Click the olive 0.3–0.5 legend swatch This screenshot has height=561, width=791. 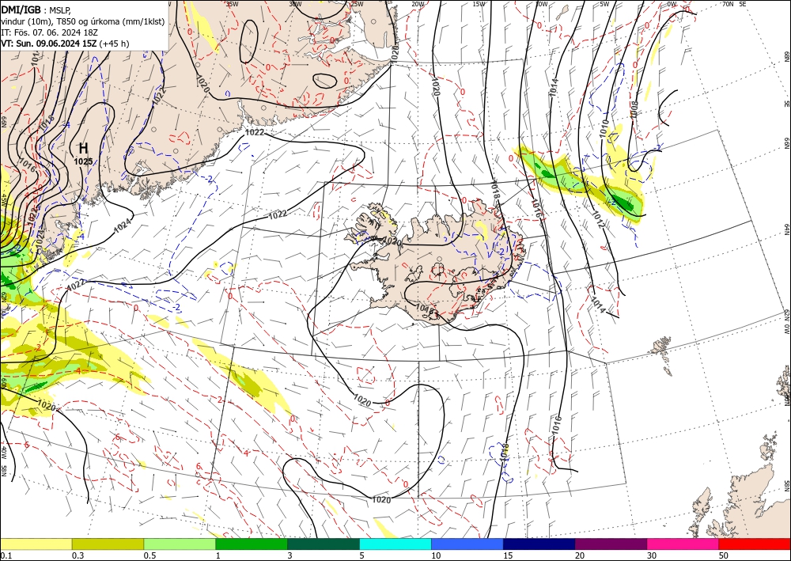coord(108,544)
